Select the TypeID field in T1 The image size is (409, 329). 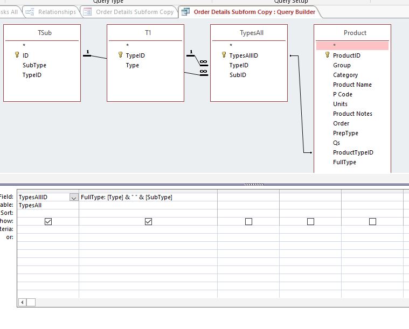[135, 55]
